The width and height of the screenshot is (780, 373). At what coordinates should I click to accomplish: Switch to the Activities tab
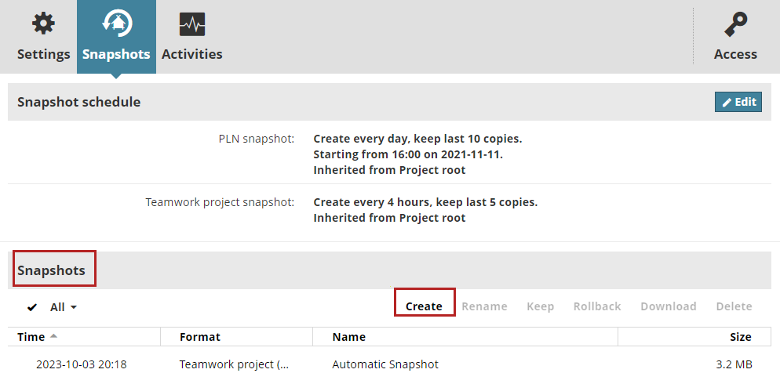pos(192,54)
